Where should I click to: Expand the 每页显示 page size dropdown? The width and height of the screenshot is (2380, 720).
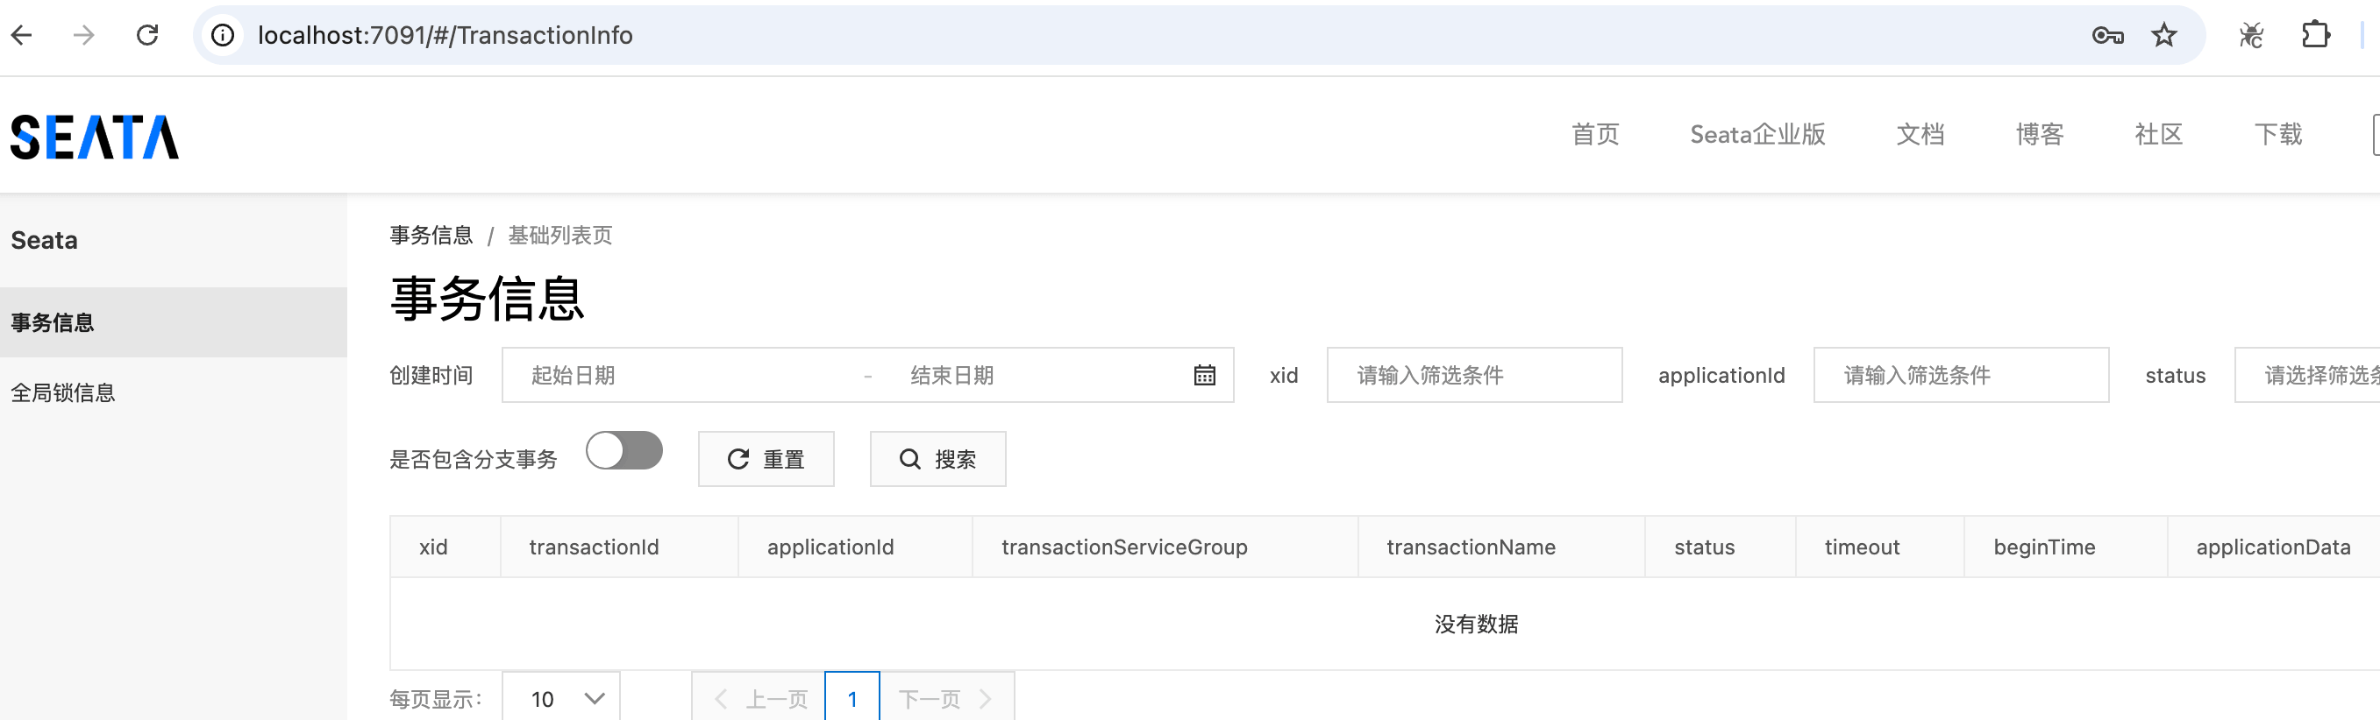click(x=561, y=698)
